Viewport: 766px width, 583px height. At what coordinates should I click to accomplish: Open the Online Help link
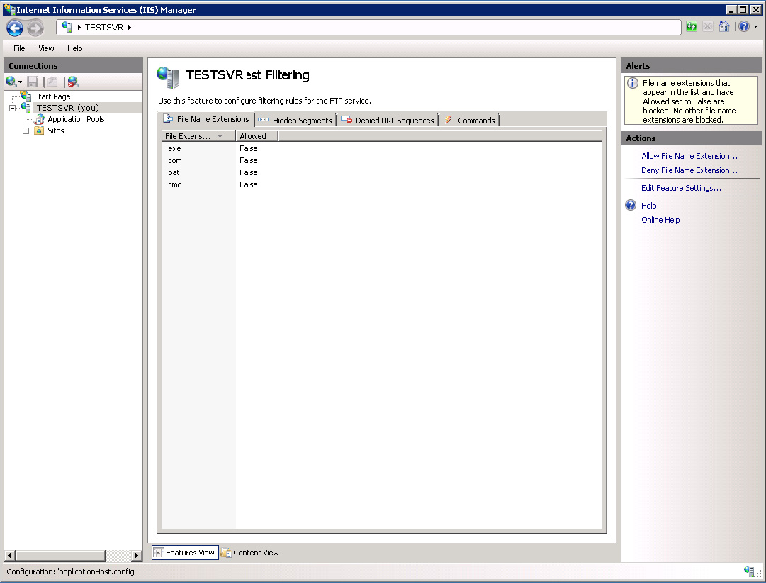coord(660,220)
